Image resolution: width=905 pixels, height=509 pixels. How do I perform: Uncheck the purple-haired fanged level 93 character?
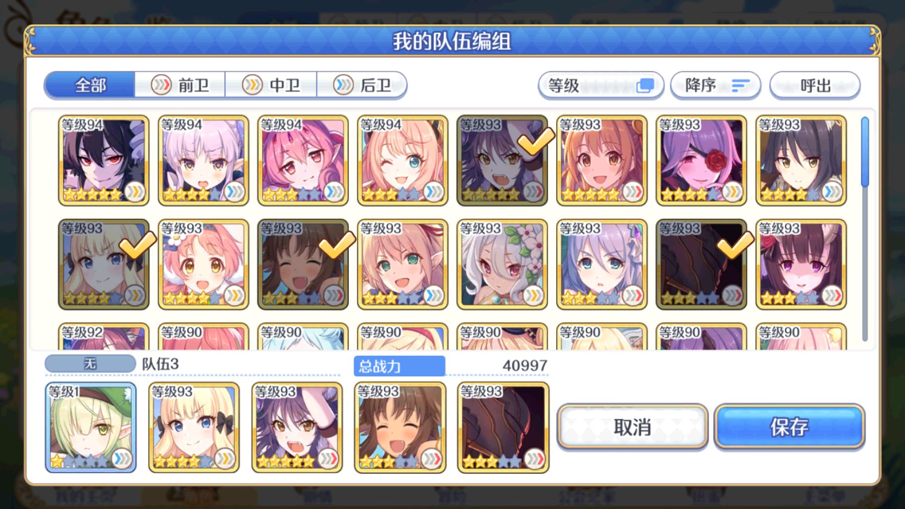(502, 160)
